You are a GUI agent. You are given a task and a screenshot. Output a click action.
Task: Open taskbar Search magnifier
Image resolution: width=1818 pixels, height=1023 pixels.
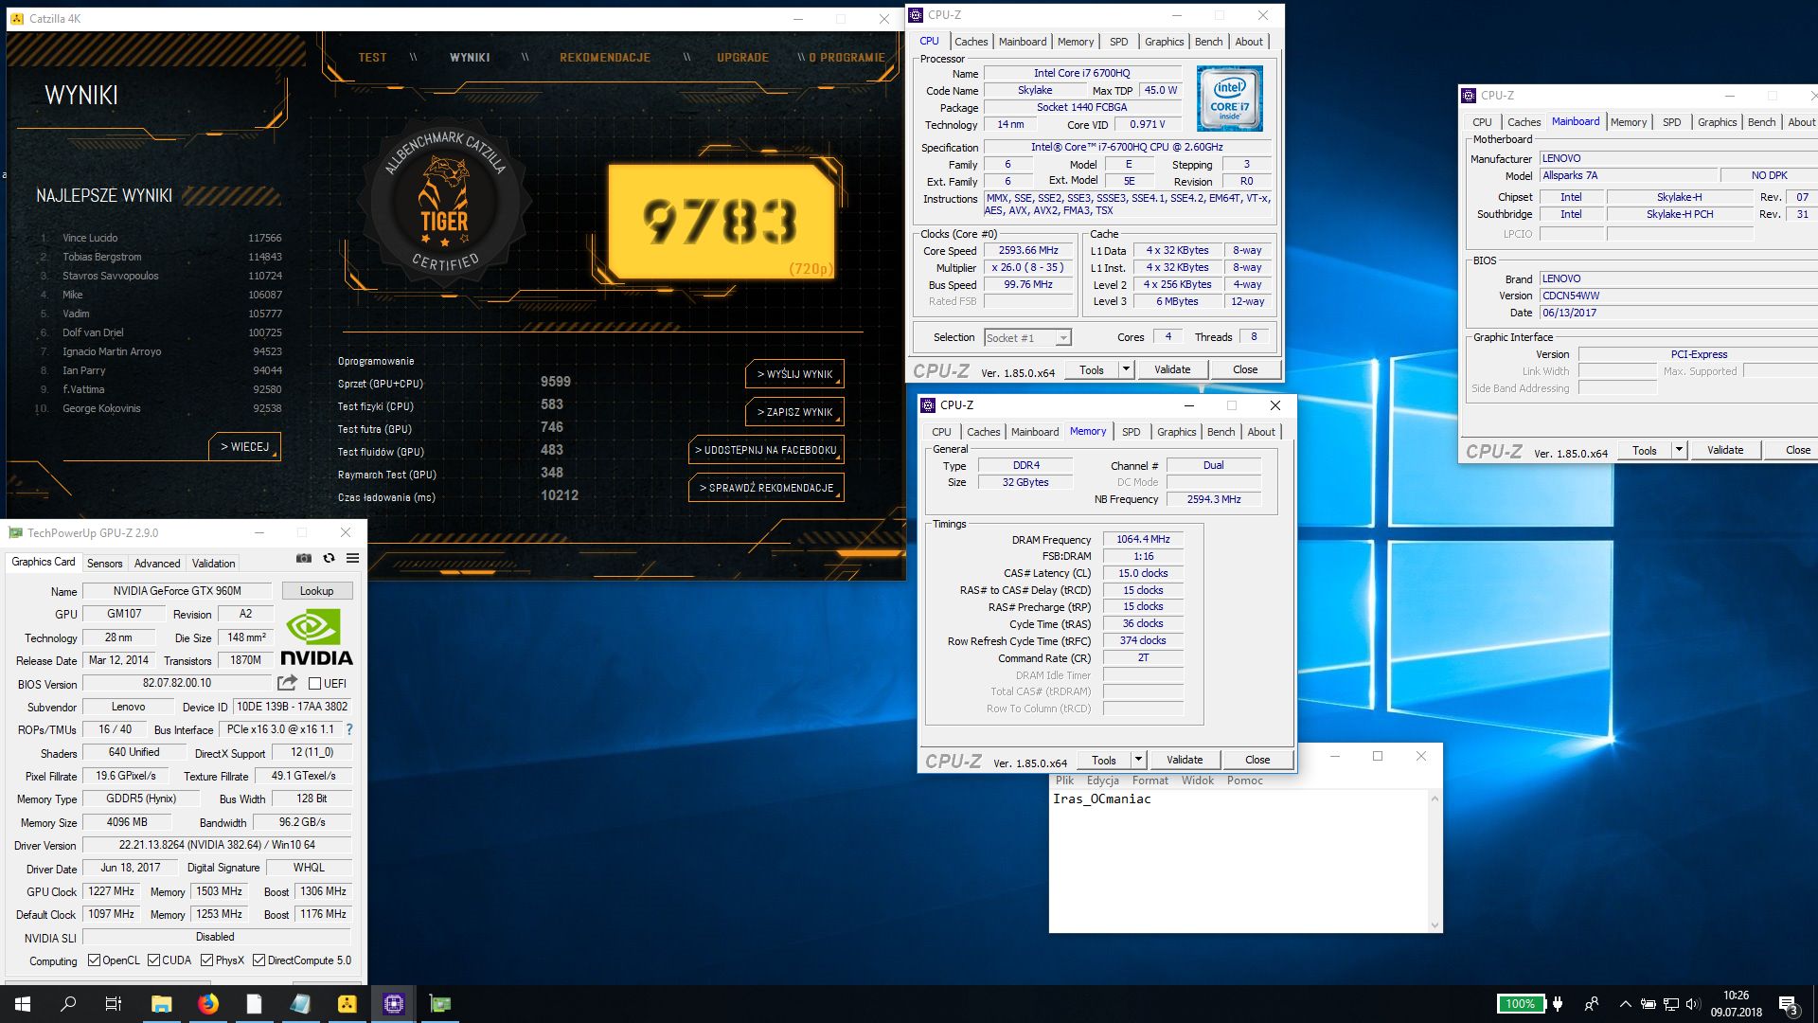[x=68, y=1004]
